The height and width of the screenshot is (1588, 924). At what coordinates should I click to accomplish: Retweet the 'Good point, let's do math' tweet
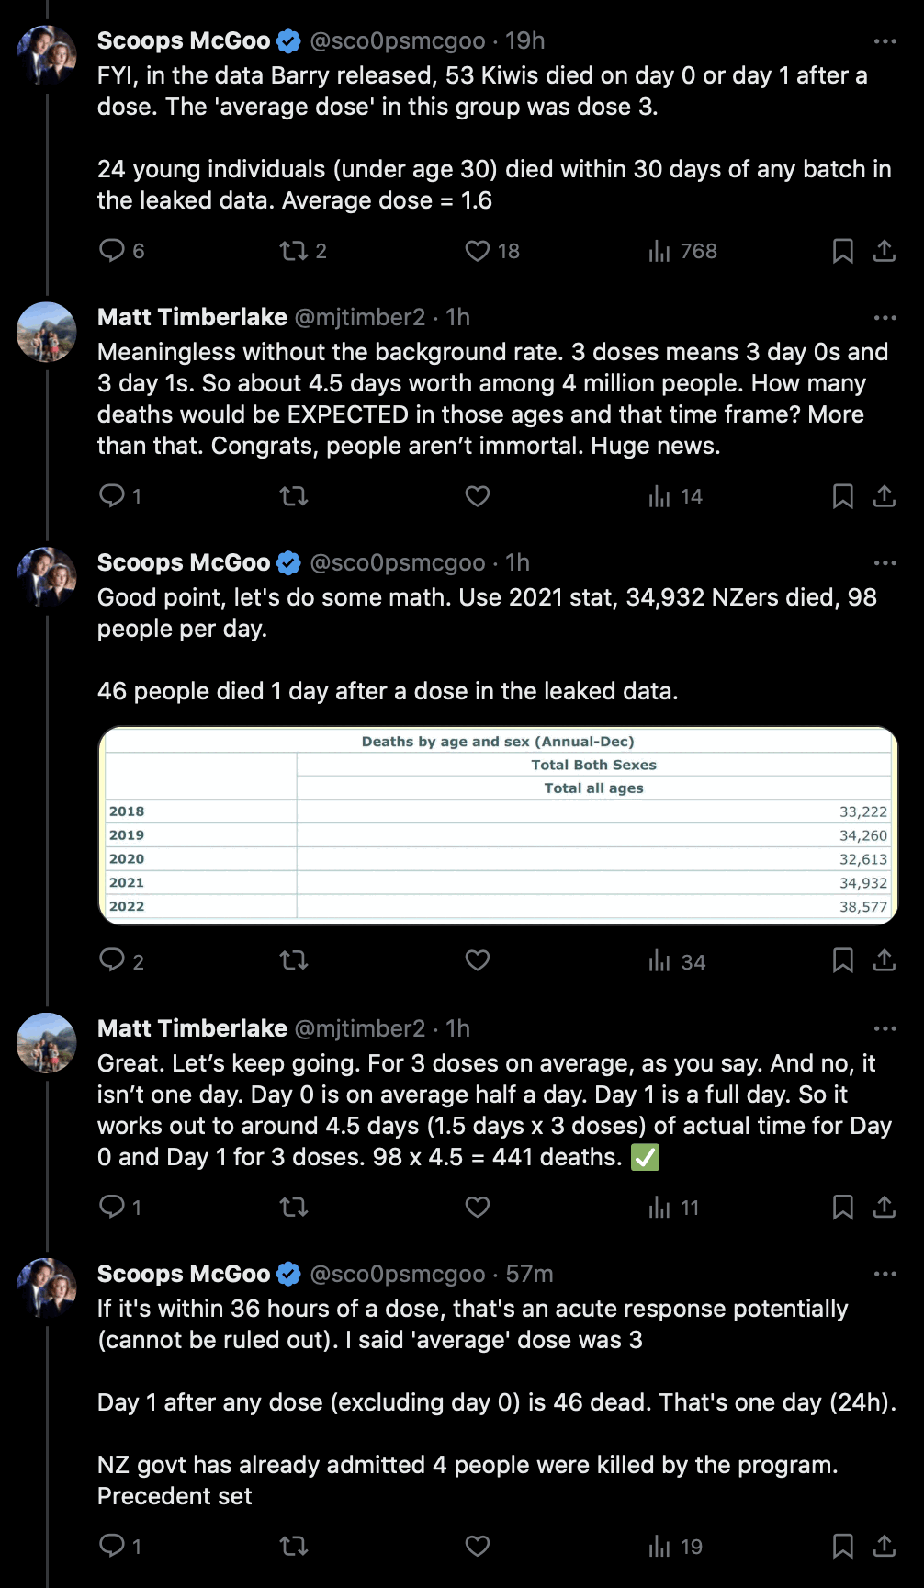[294, 960]
